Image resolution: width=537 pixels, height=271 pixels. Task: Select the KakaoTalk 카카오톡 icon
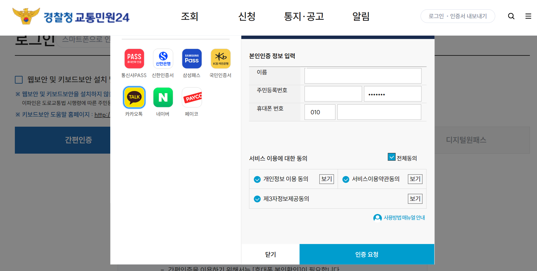pos(134,97)
